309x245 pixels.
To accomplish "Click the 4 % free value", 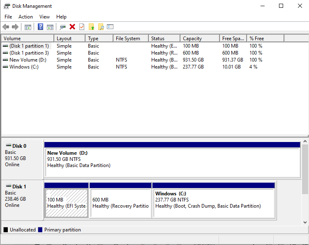I will [254, 67].
